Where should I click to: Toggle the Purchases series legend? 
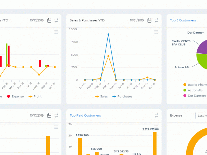point(122,96)
